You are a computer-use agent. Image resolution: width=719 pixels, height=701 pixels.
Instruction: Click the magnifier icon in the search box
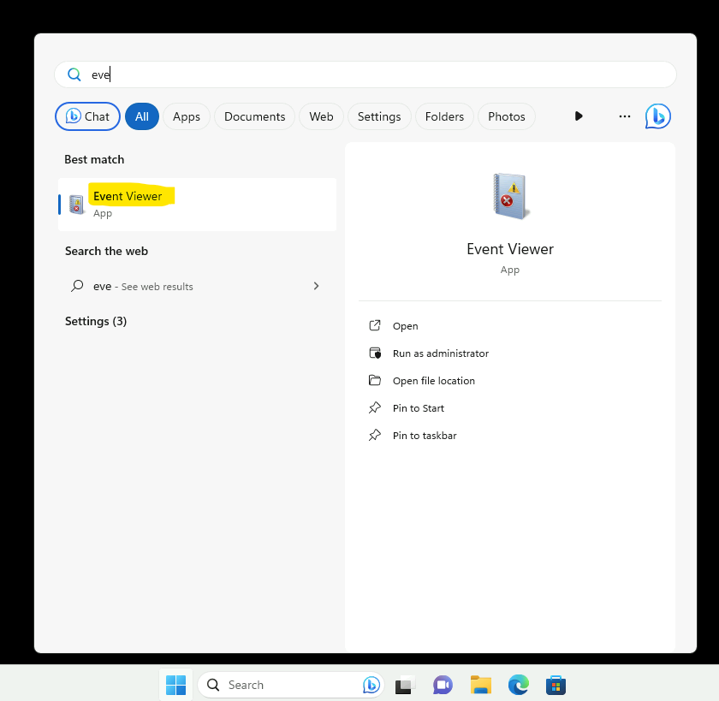tap(74, 74)
